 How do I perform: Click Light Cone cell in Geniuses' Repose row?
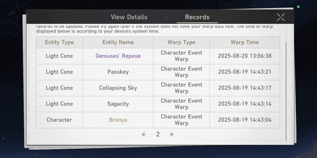click(59, 56)
